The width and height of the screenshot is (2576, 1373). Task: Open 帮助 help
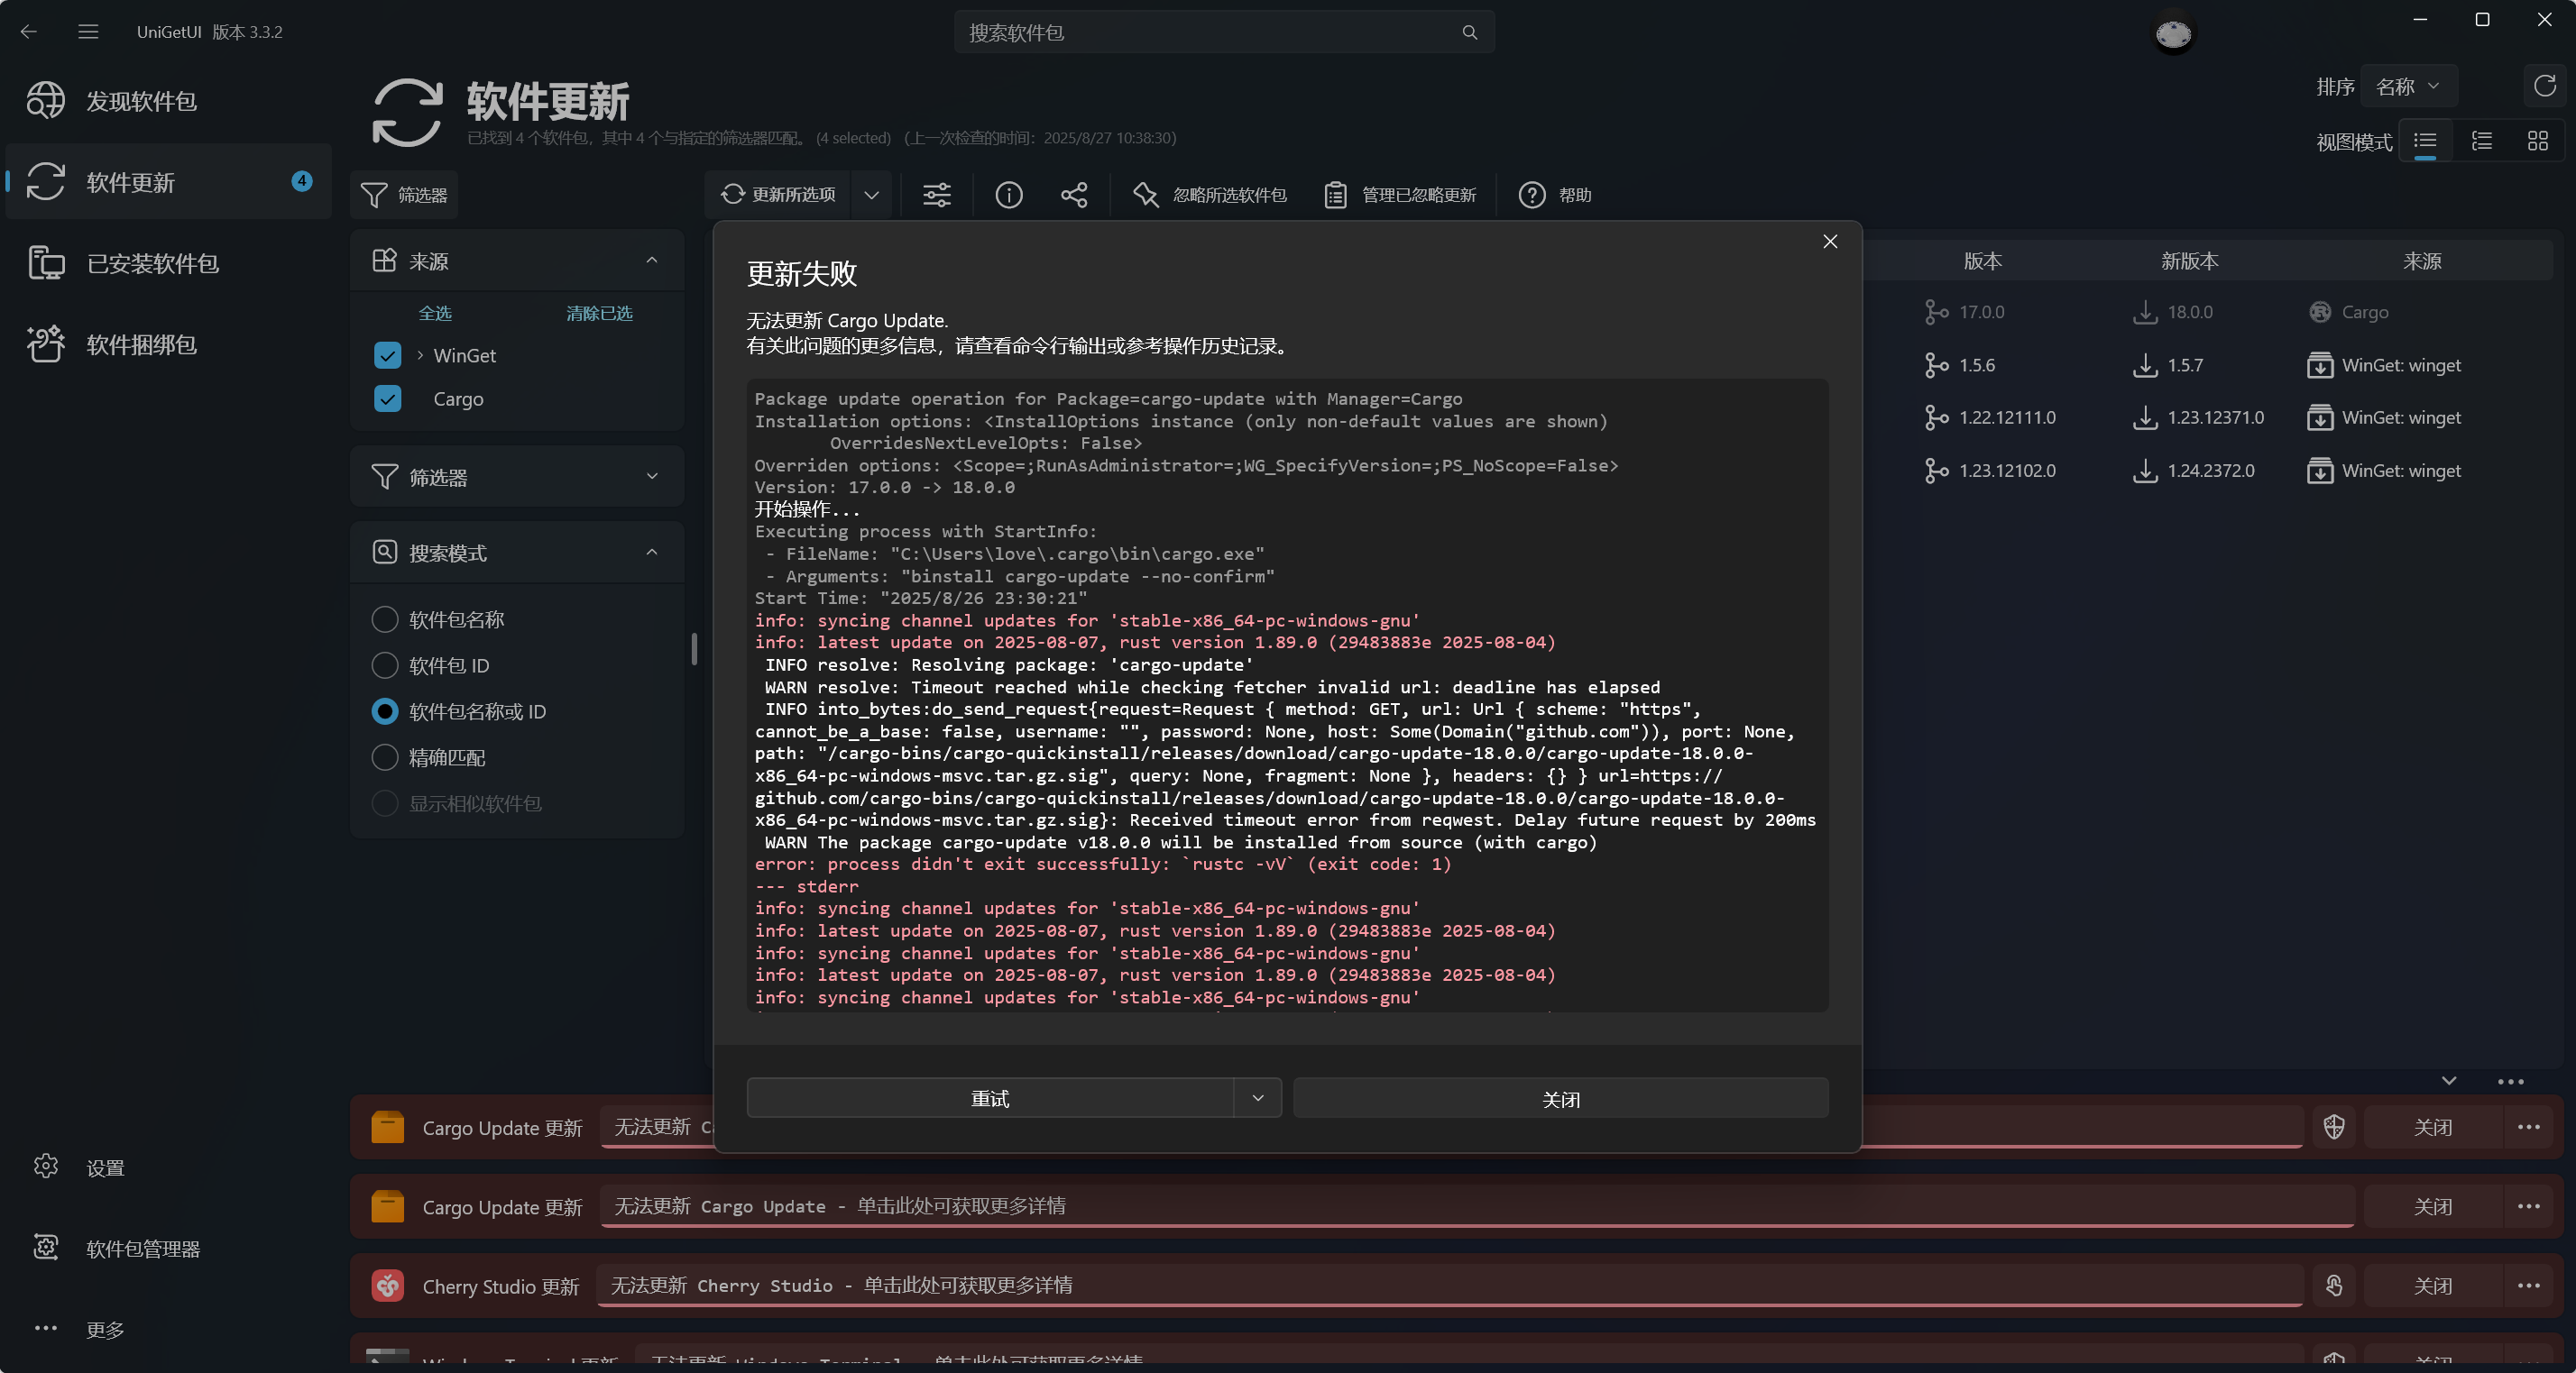(1554, 195)
